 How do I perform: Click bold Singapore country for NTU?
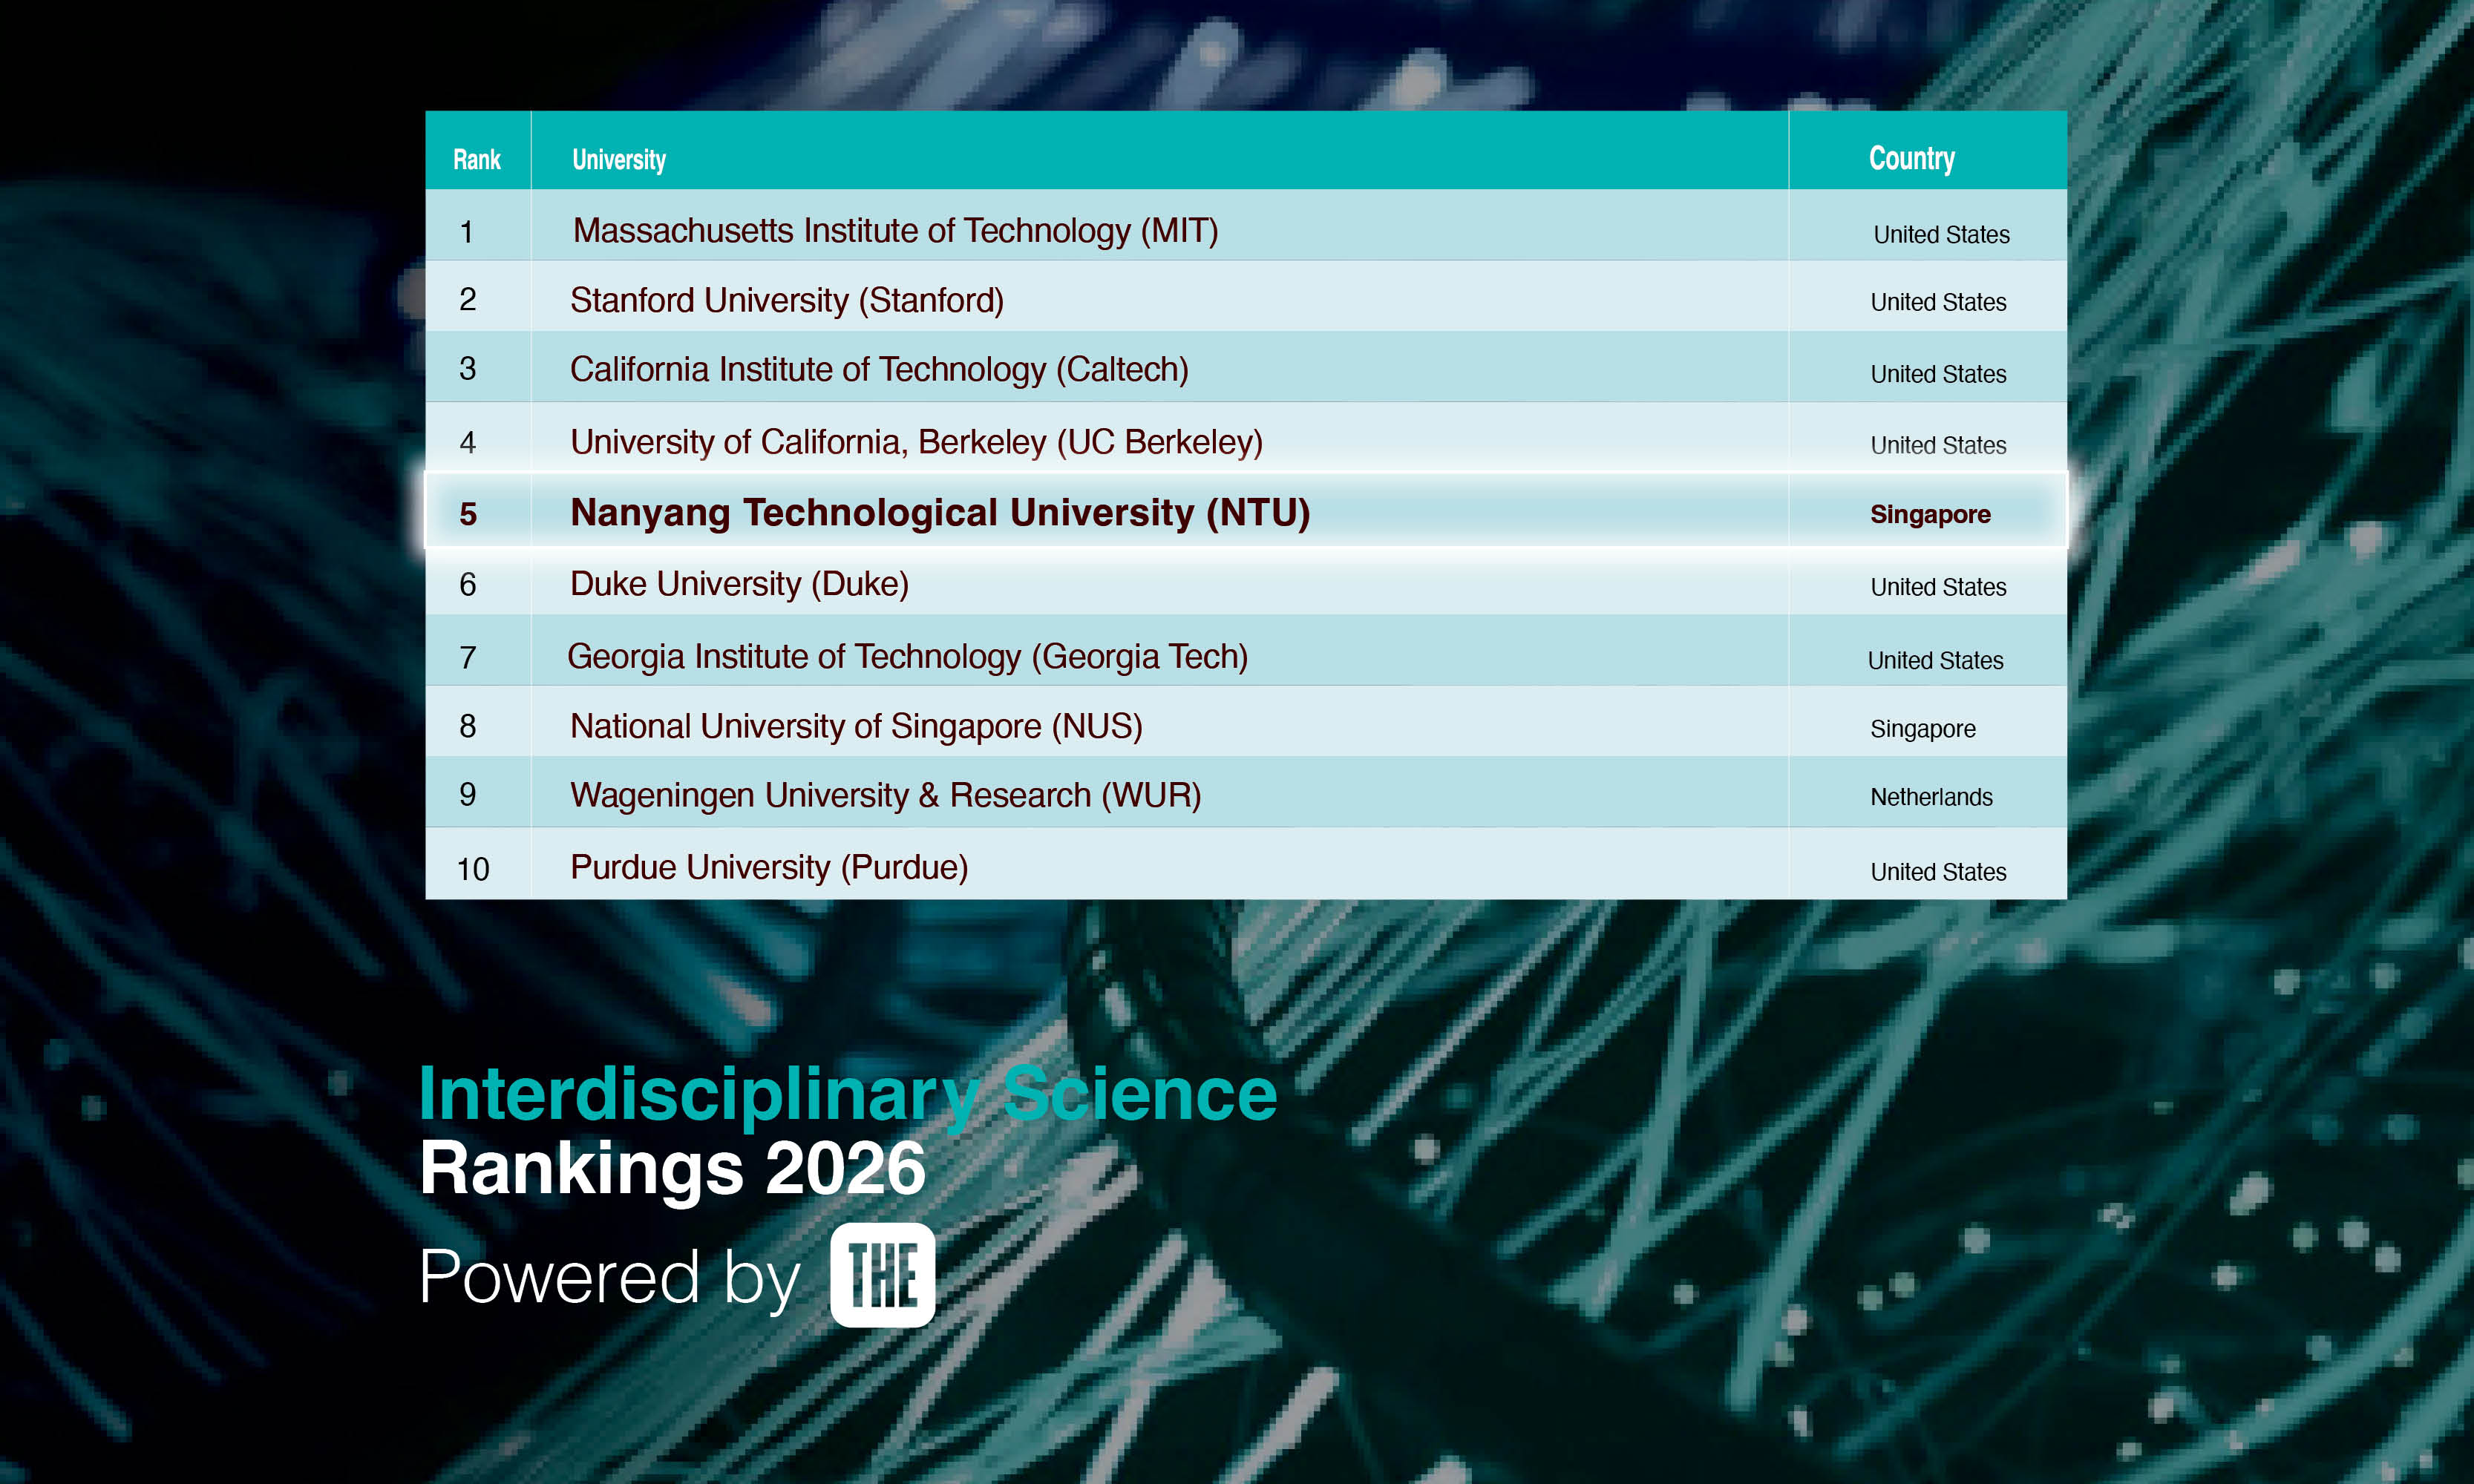click(x=1930, y=514)
